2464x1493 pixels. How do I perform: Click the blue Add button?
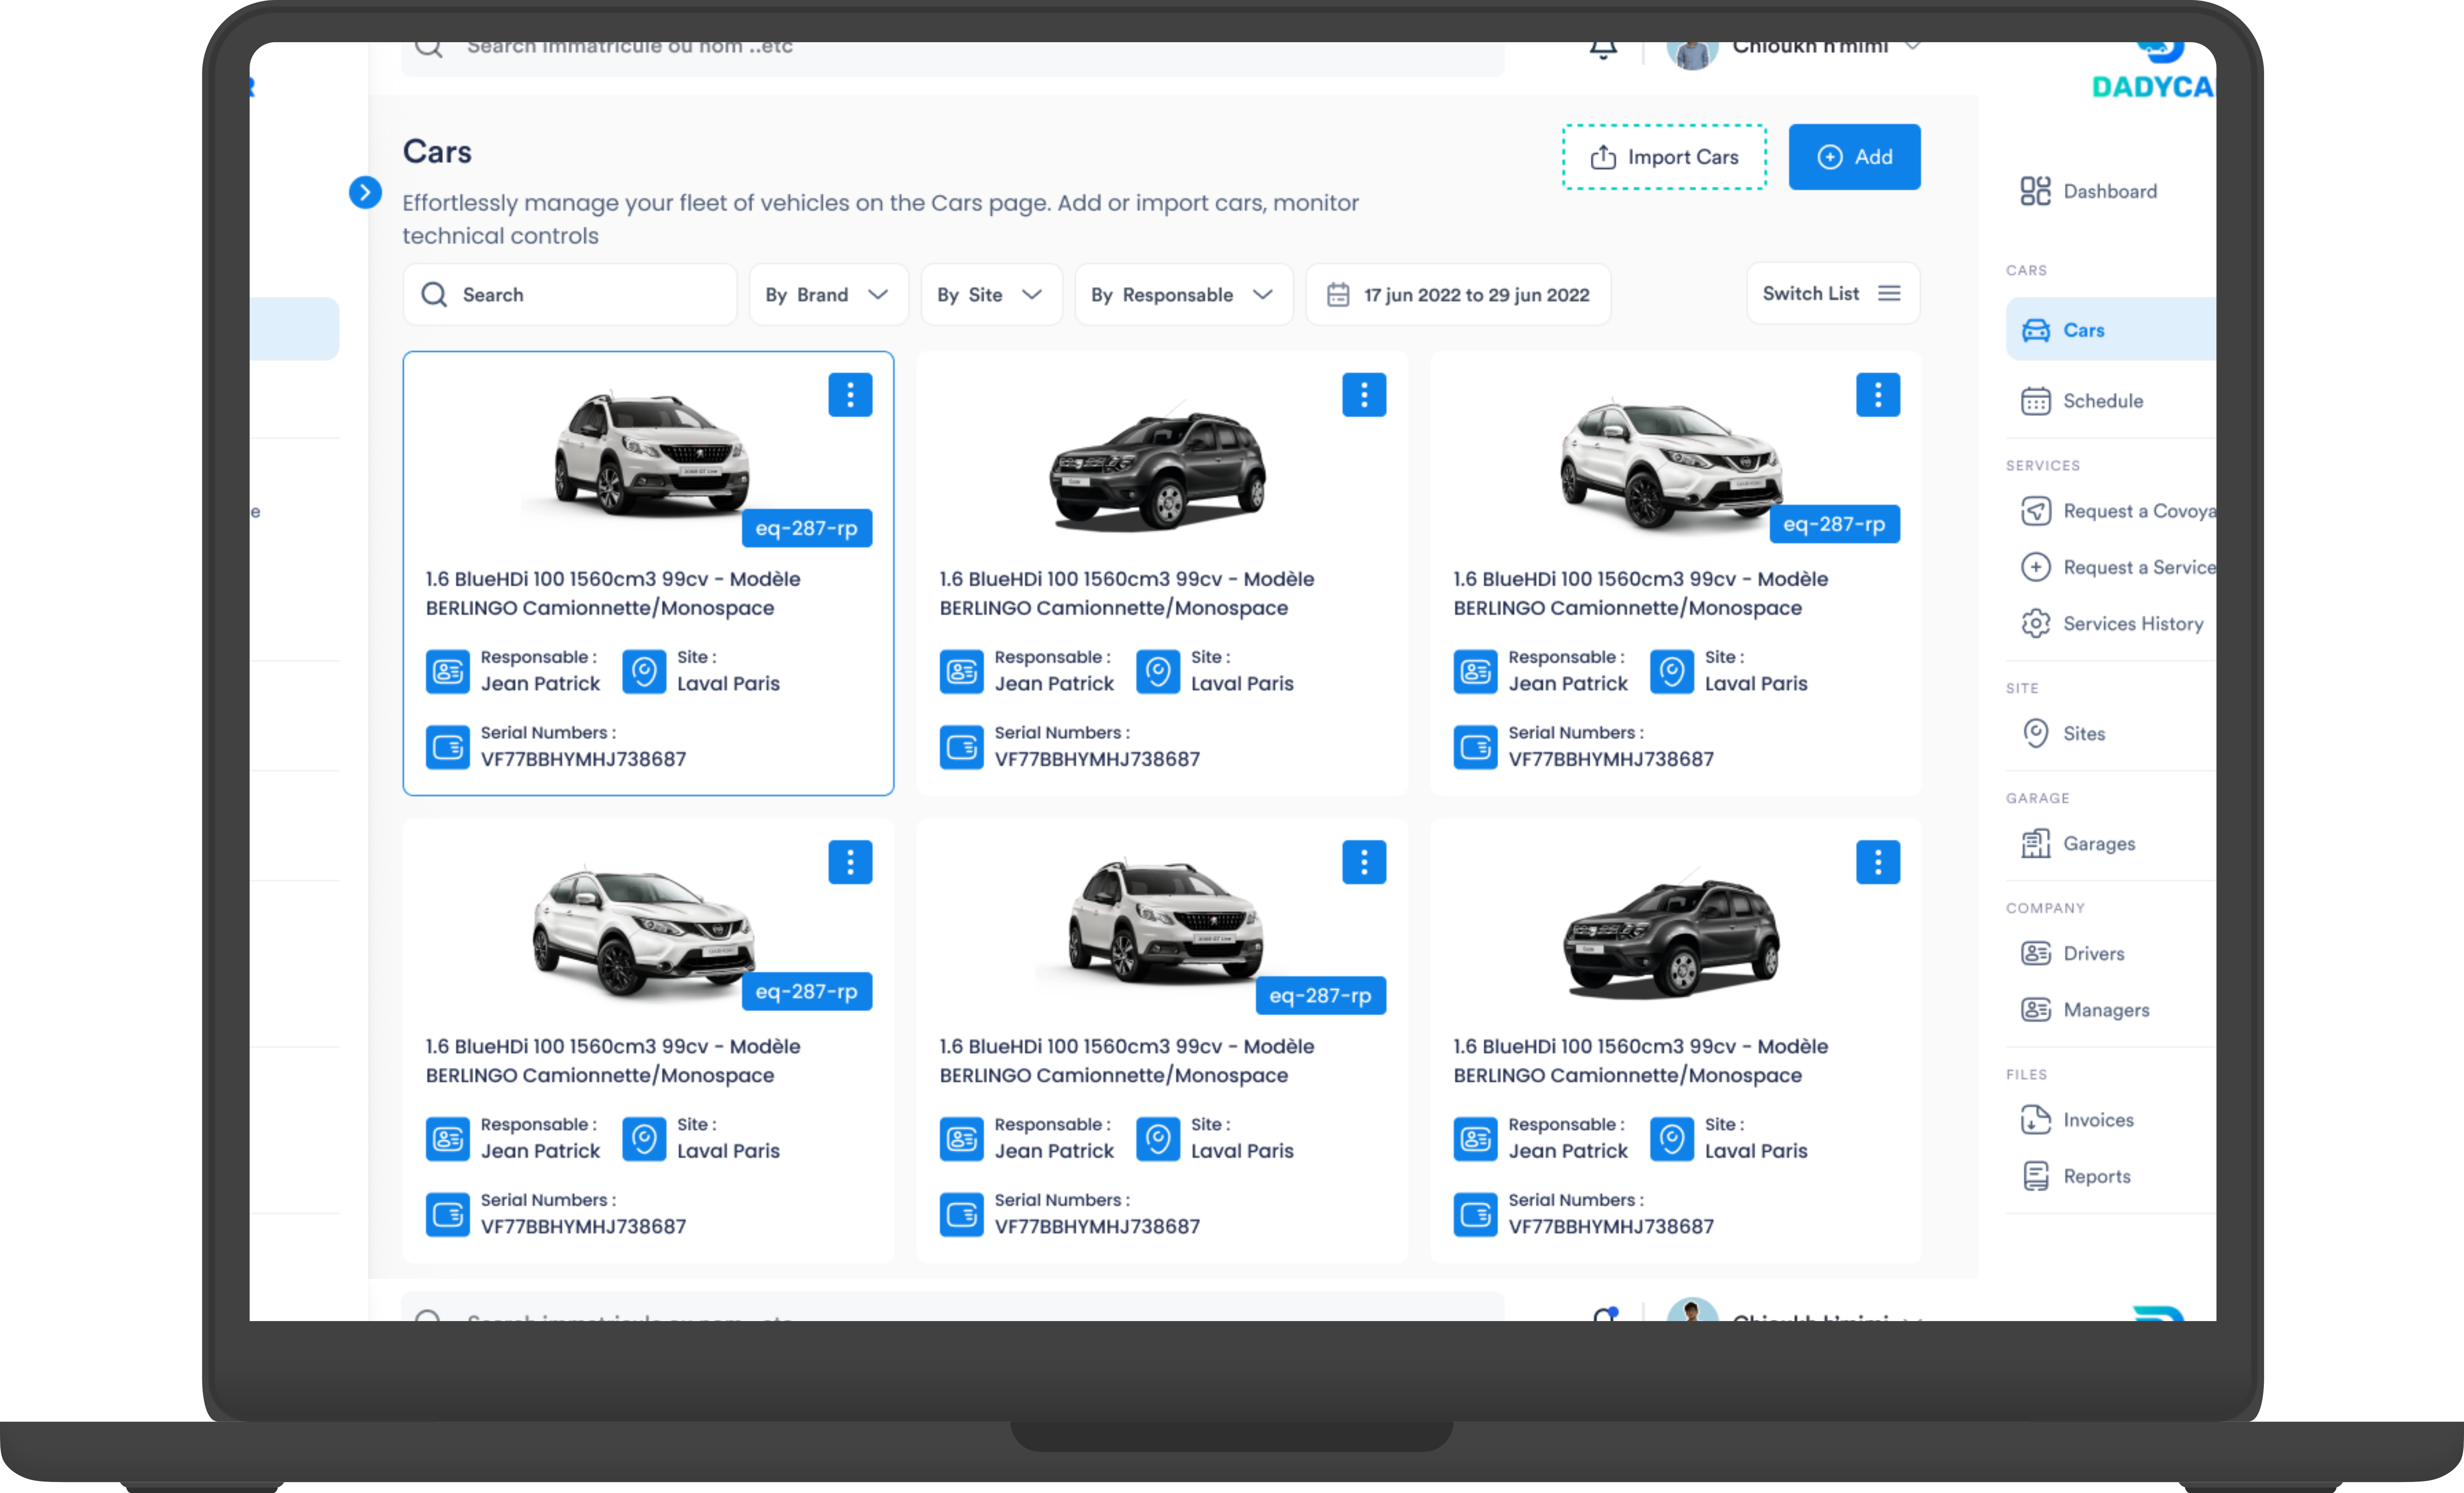tap(1854, 157)
